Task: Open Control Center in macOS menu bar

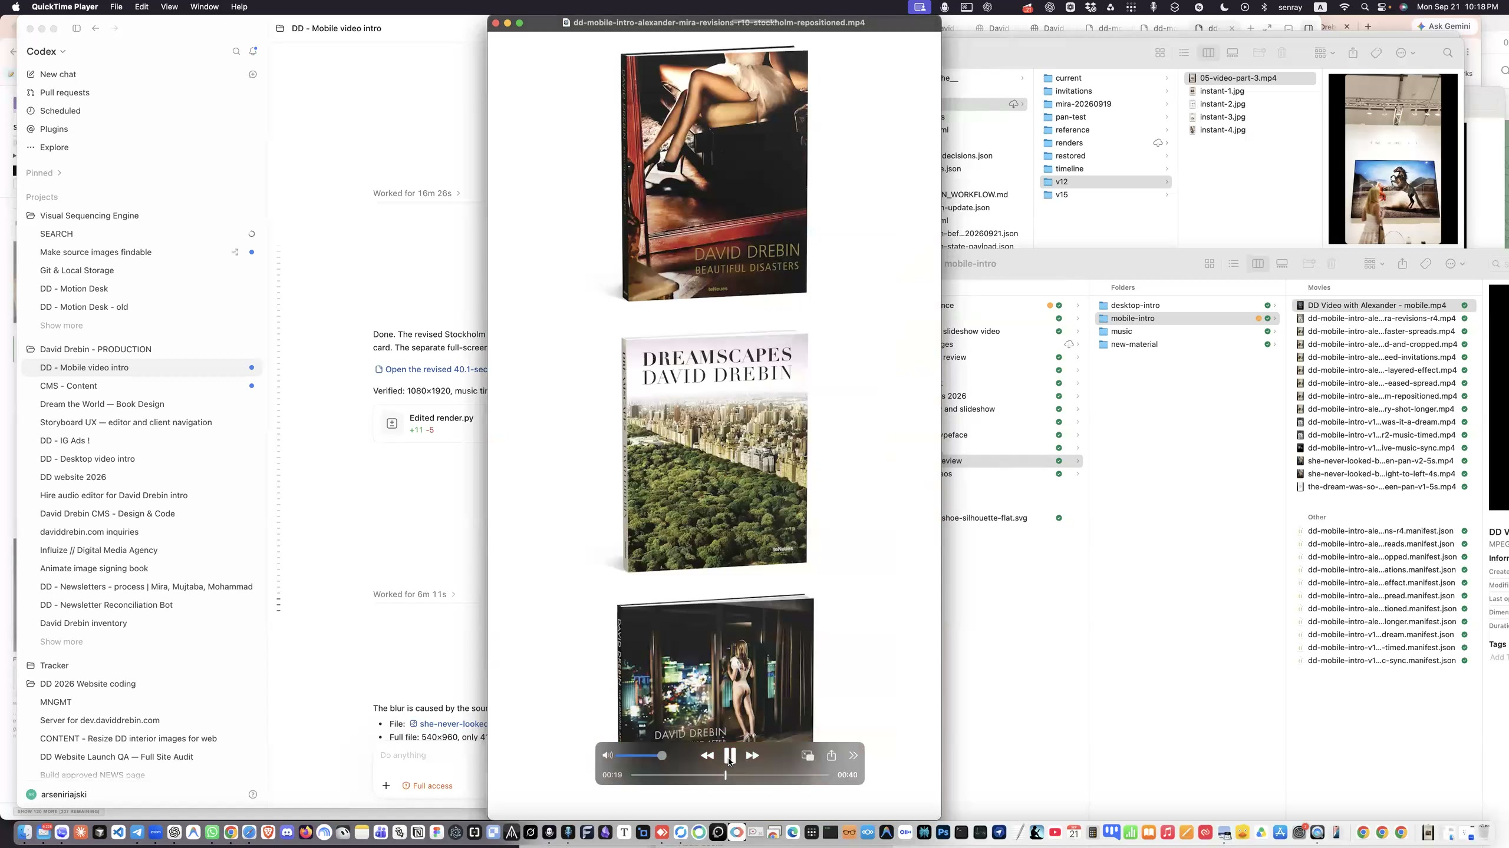Action: pos(1383,7)
